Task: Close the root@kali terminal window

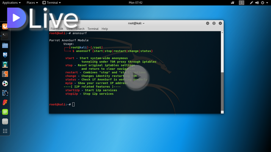Action: [x=220, y=23]
